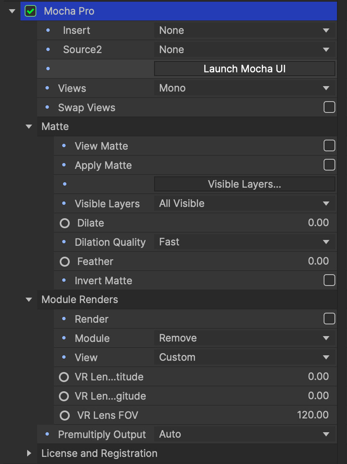This screenshot has width=347, height=464.
Task: Open the Dilation Quality dropdown showing Fast
Action: pos(244,242)
